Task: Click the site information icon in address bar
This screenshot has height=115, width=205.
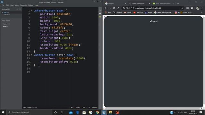Action: tap(124, 8)
